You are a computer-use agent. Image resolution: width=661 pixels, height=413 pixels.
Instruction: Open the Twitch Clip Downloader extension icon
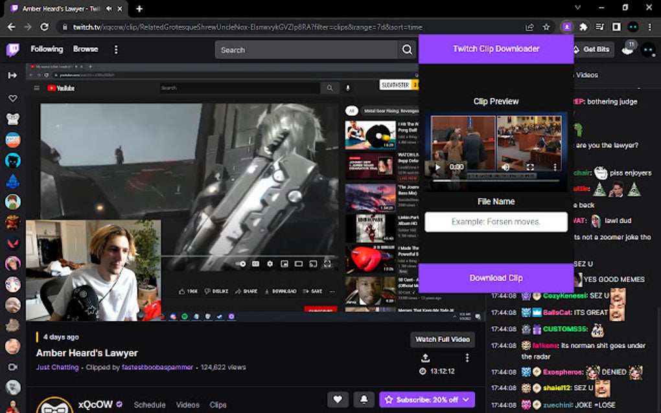(566, 27)
